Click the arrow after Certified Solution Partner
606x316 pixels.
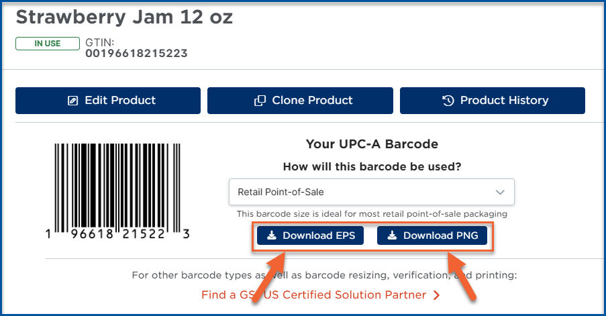click(x=436, y=295)
